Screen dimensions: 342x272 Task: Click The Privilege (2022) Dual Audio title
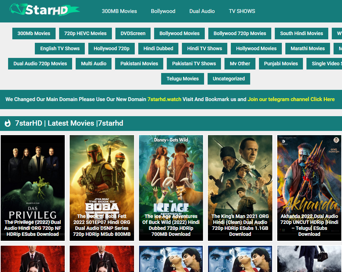pos(33,228)
